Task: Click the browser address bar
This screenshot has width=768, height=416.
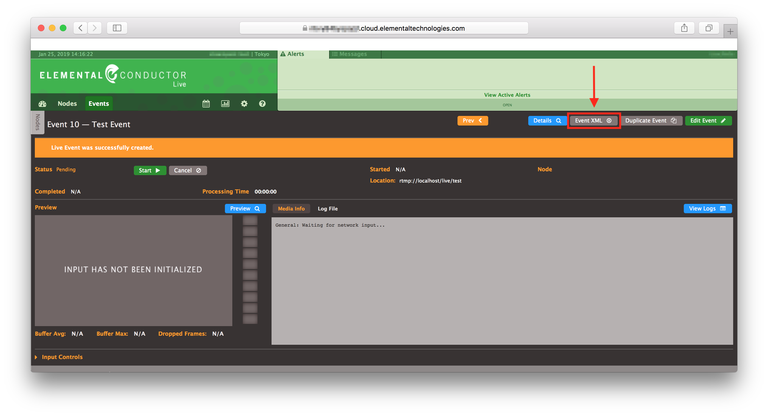Action: tap(384, 28)
